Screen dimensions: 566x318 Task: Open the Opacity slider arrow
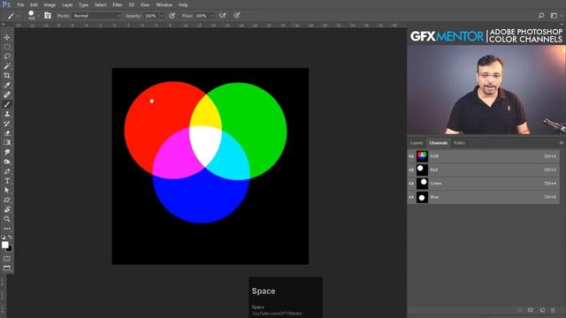tap(161, 16)
